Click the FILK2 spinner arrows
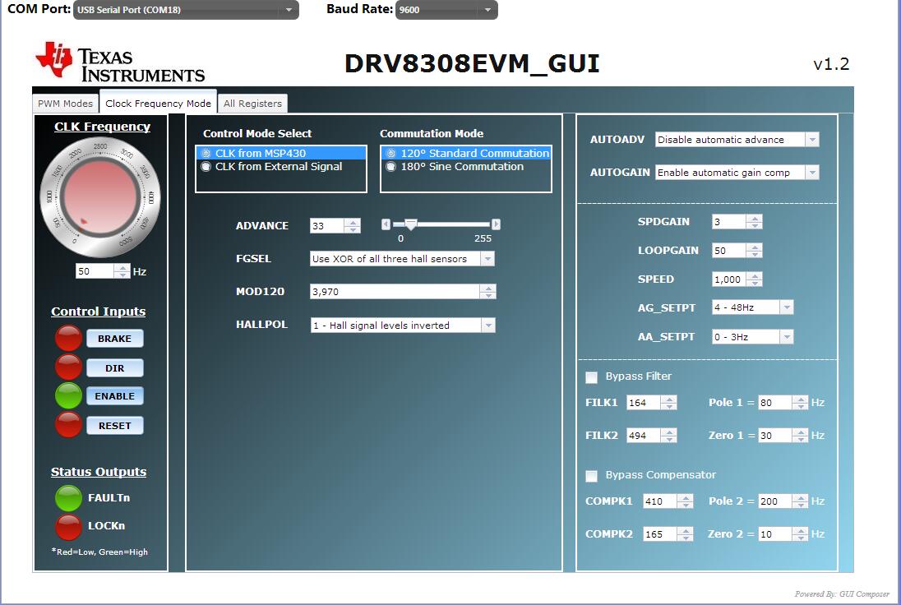The image size is (901, 605). pyautogui.click(x=668, y=436)
